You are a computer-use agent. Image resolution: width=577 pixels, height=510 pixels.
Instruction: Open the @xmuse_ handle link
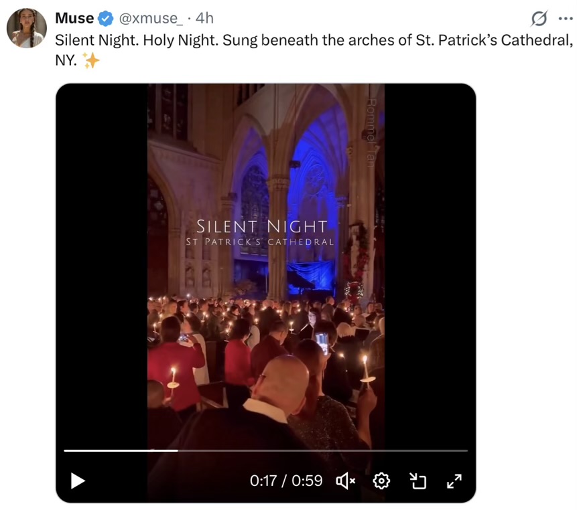pyautogui.click(x=149, y=18)
